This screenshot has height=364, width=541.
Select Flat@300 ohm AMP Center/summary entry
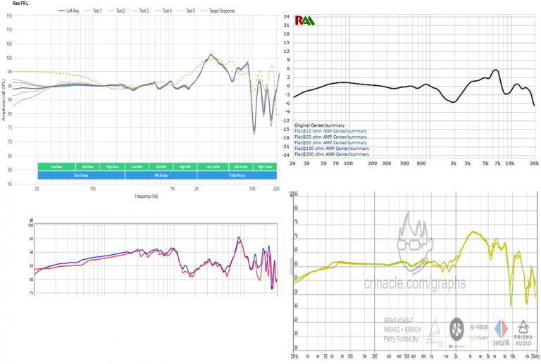[x=332, y=154]
